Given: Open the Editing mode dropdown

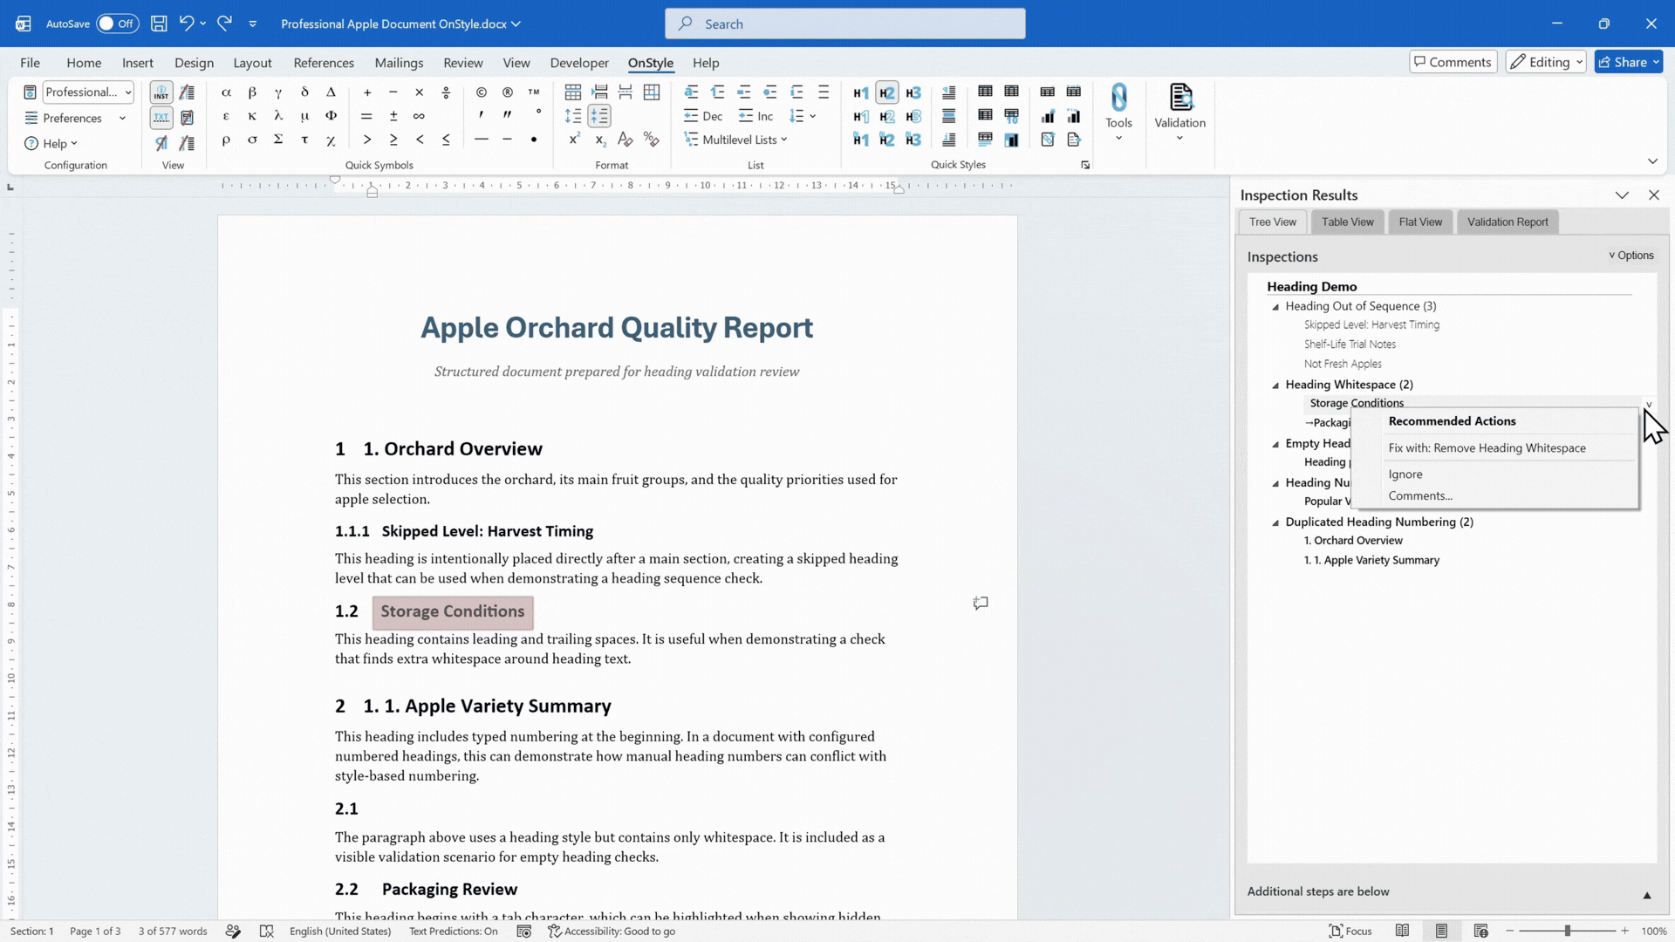Looking at the screenshot, I should pyautogui.click(x=1546, y=62).
